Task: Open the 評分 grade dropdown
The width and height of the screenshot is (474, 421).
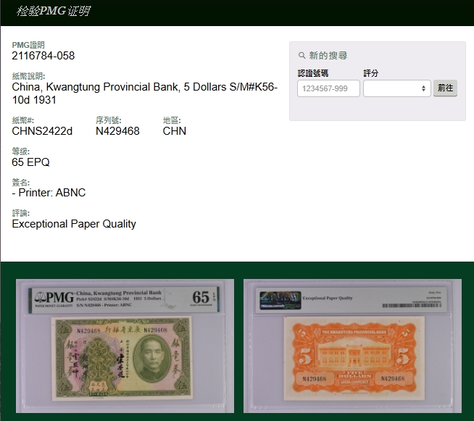Action: (x=397, y=88)
